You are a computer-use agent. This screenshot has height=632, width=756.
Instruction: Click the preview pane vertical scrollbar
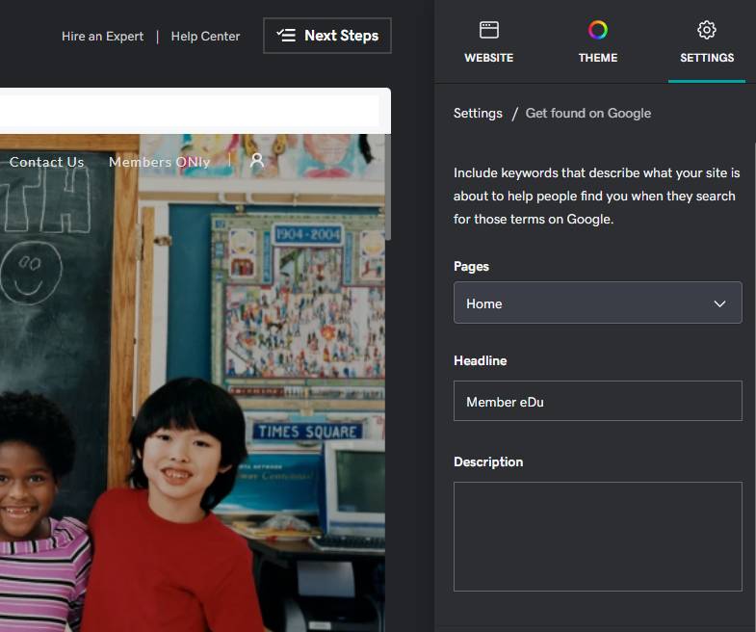388,188
